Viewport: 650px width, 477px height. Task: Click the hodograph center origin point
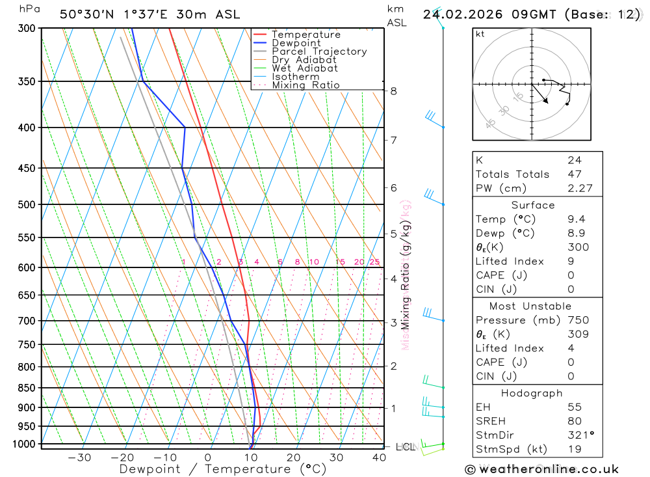pyautogui.click(x=532, y=85)
